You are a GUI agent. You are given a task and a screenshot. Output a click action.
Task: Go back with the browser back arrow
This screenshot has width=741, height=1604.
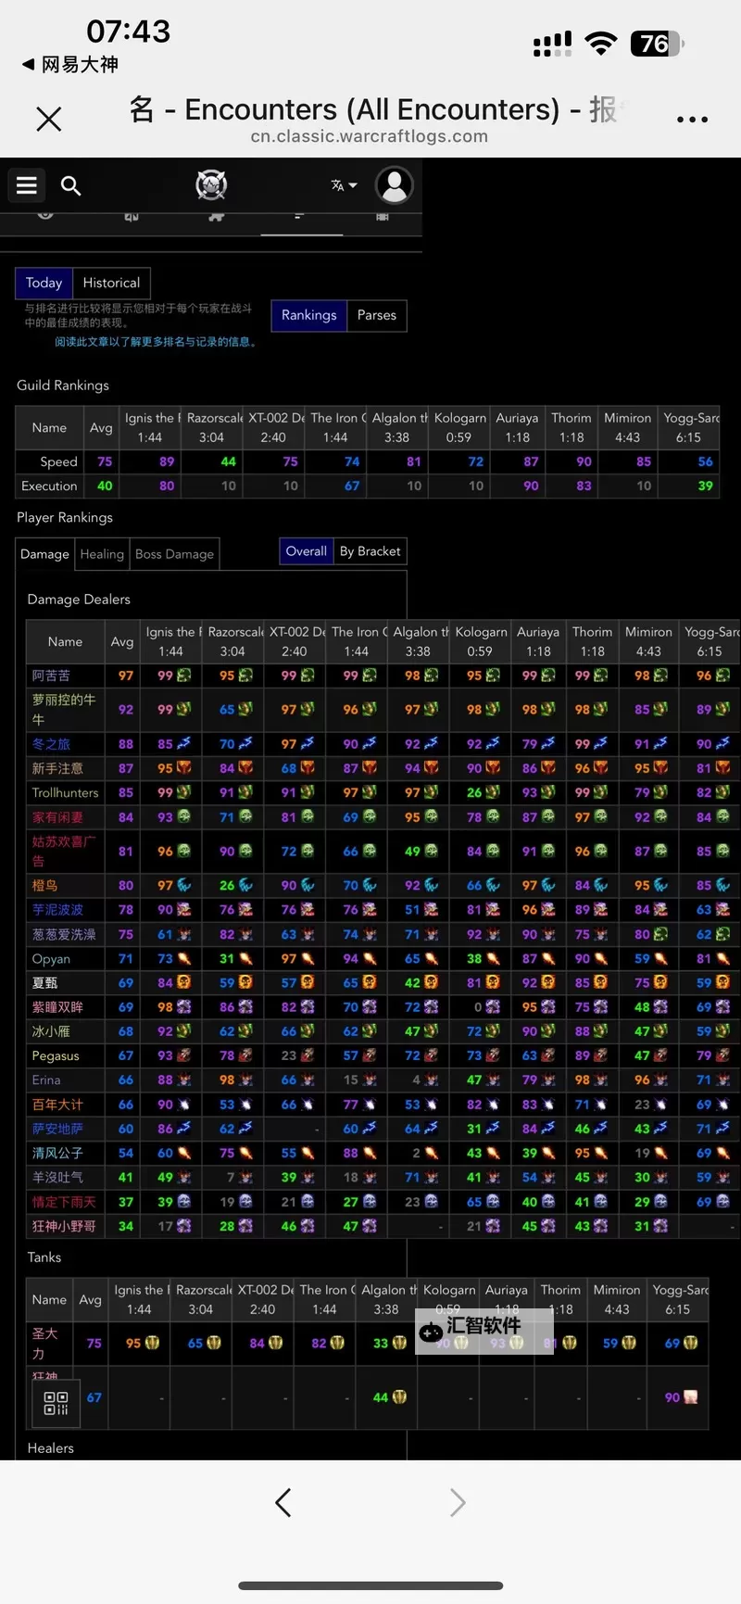pyautogui.click(x=283, y=1502)
